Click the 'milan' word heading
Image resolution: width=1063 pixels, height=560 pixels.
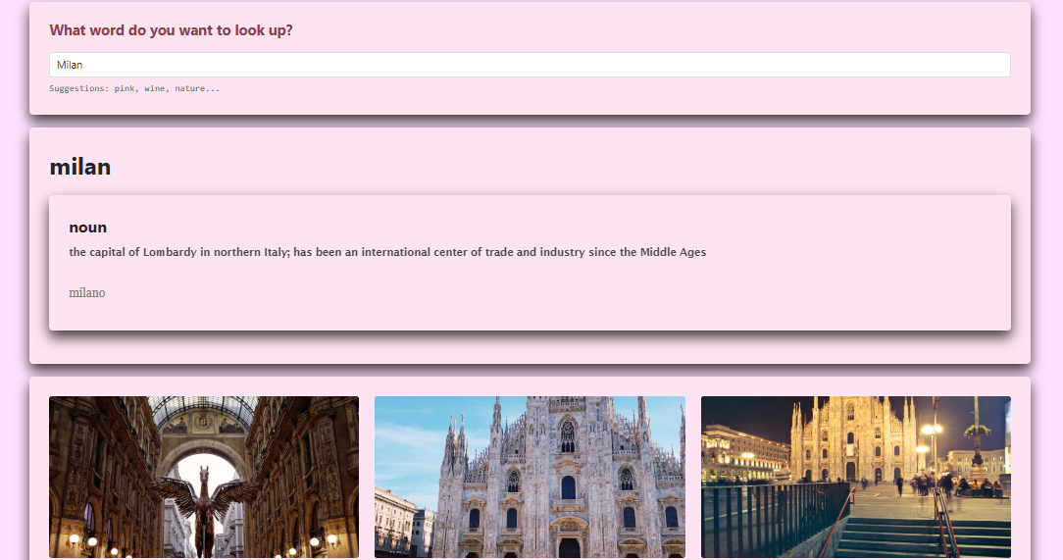coord(80,167)
